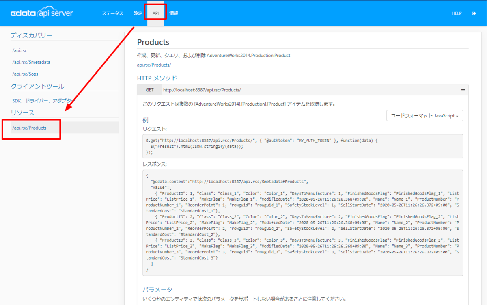The image size is (487, 305).
Task: Click the logout icon in header
Action: pyautogui.click(x=474, y=13)
